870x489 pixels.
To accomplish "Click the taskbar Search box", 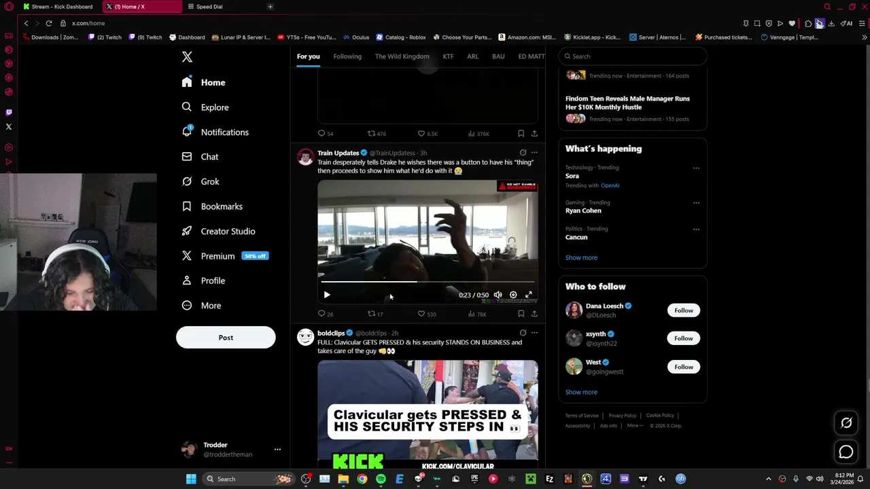I will pyautogui.click(x=249, y=479).
